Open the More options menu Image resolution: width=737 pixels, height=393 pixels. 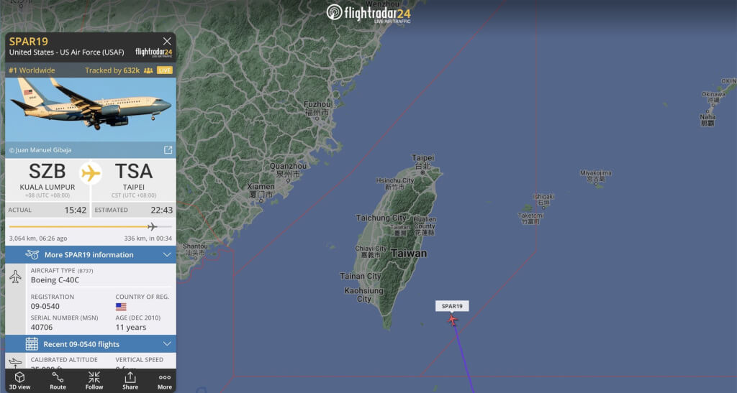[165, 381]
